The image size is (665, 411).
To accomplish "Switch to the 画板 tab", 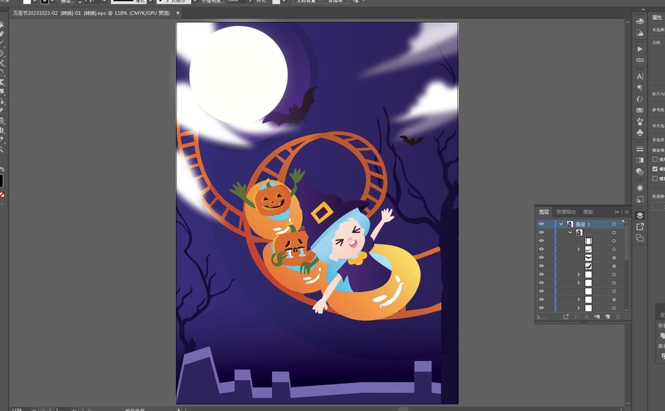I will click(588, 212).
